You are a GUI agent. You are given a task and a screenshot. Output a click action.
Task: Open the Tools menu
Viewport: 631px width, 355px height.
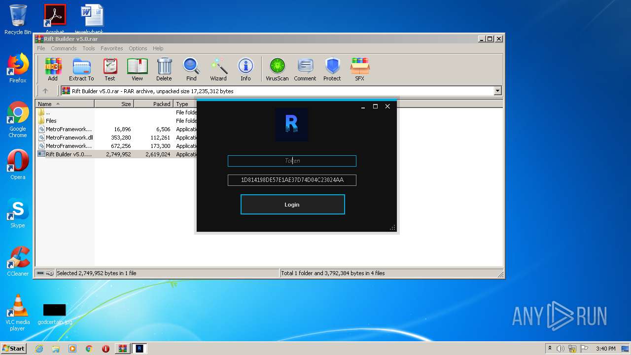(x=89, y=48)
